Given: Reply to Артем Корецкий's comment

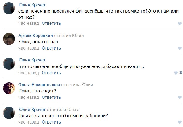Looking at the screenshot, I should 51,48.
